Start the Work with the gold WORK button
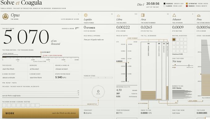210x119 pixels. coord(40,113)
